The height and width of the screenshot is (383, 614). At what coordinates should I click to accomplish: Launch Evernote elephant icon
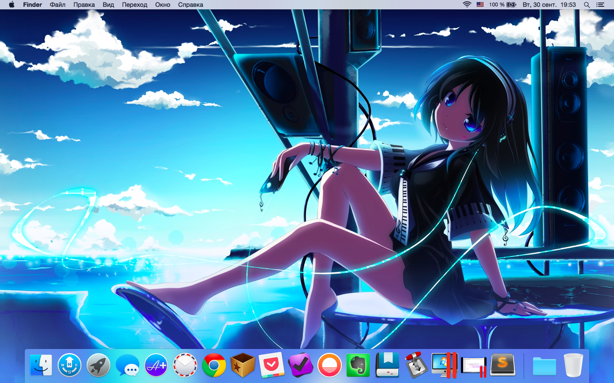click(358, 365)
